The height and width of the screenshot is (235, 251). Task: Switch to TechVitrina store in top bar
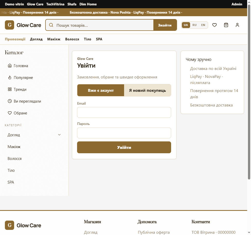pyautogui.click(x=55, y=4)
